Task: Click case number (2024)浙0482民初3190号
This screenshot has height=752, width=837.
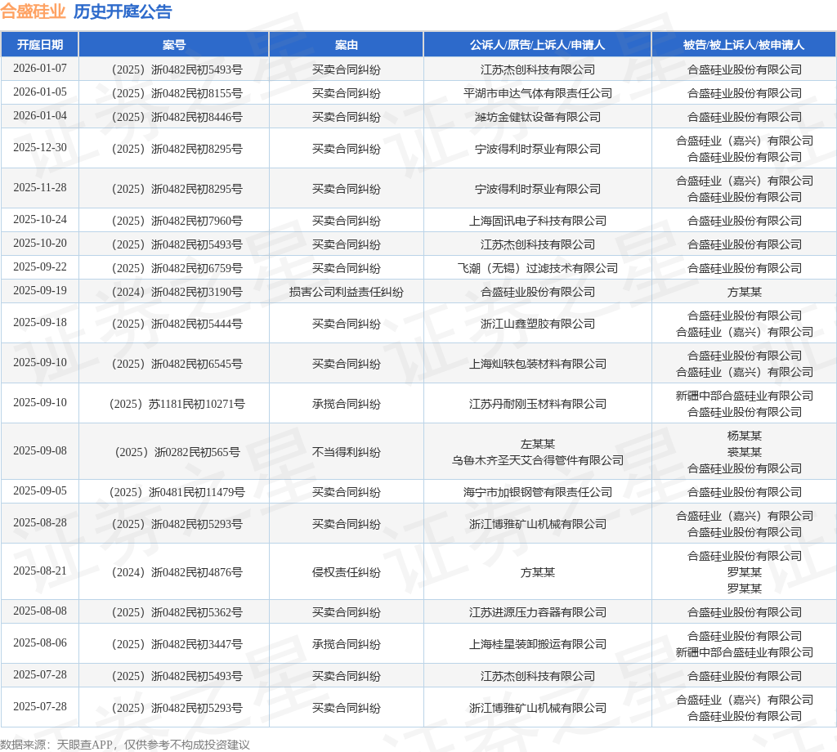Action: pos(177,292)
